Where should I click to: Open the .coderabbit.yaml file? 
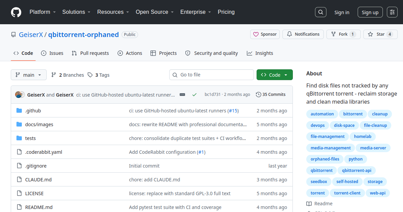click(44, 152)
